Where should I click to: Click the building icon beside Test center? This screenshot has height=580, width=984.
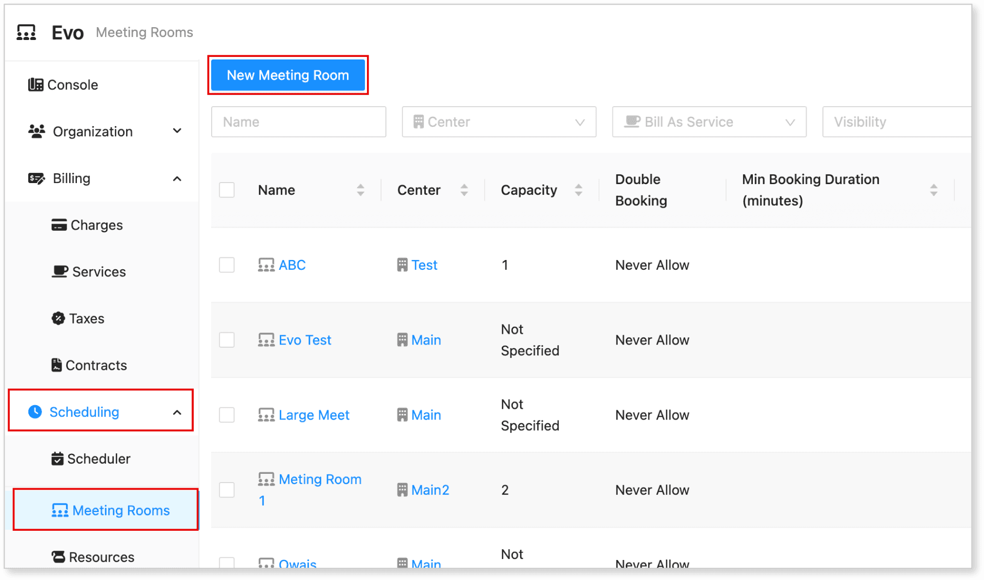click(402, 265)
